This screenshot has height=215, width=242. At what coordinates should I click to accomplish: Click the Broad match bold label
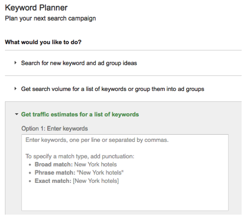[x=54, y=165]
